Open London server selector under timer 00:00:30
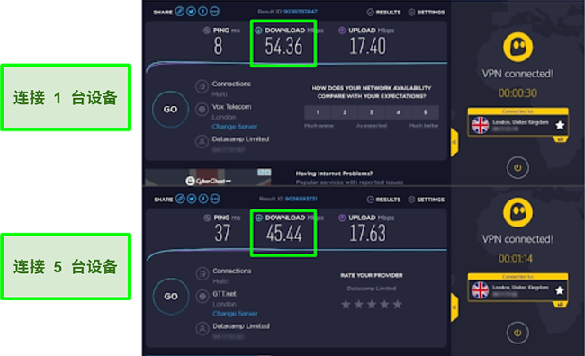The image size is (585, 356). (517, 122)
